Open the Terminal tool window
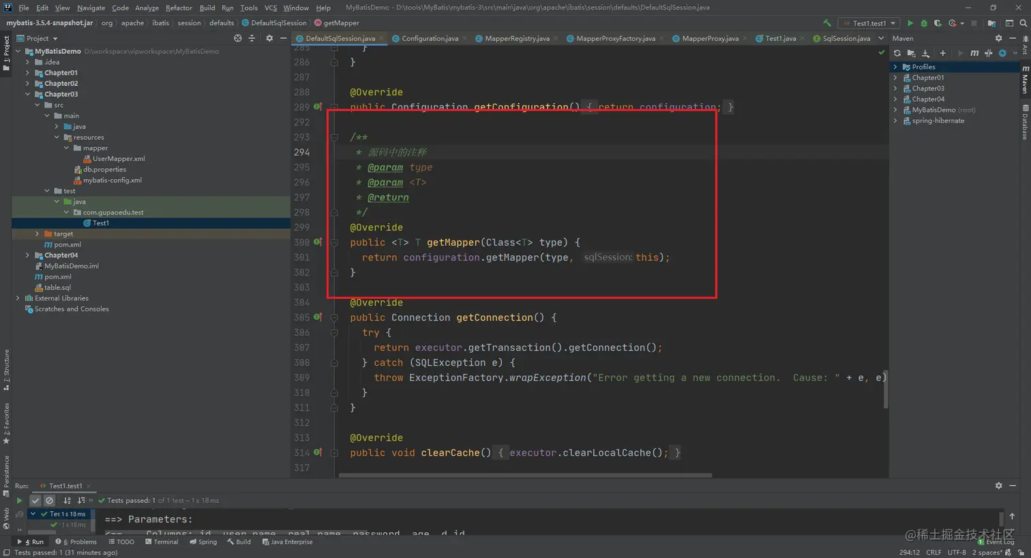Viewport: 1031px width, 558px height. (x=162, y=542)
